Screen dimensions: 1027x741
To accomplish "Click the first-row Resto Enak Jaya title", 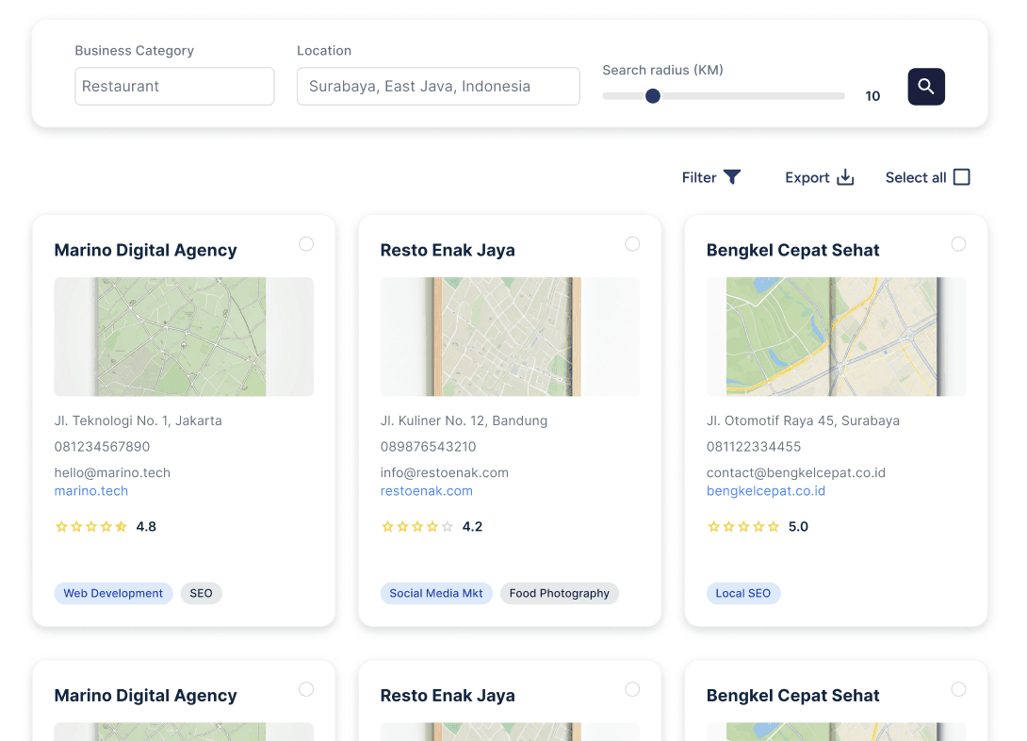I will [448, 250].
